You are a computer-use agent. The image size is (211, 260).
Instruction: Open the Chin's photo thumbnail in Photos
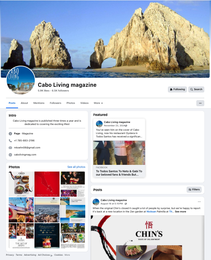pyautogui.click(x=21, y=184)
